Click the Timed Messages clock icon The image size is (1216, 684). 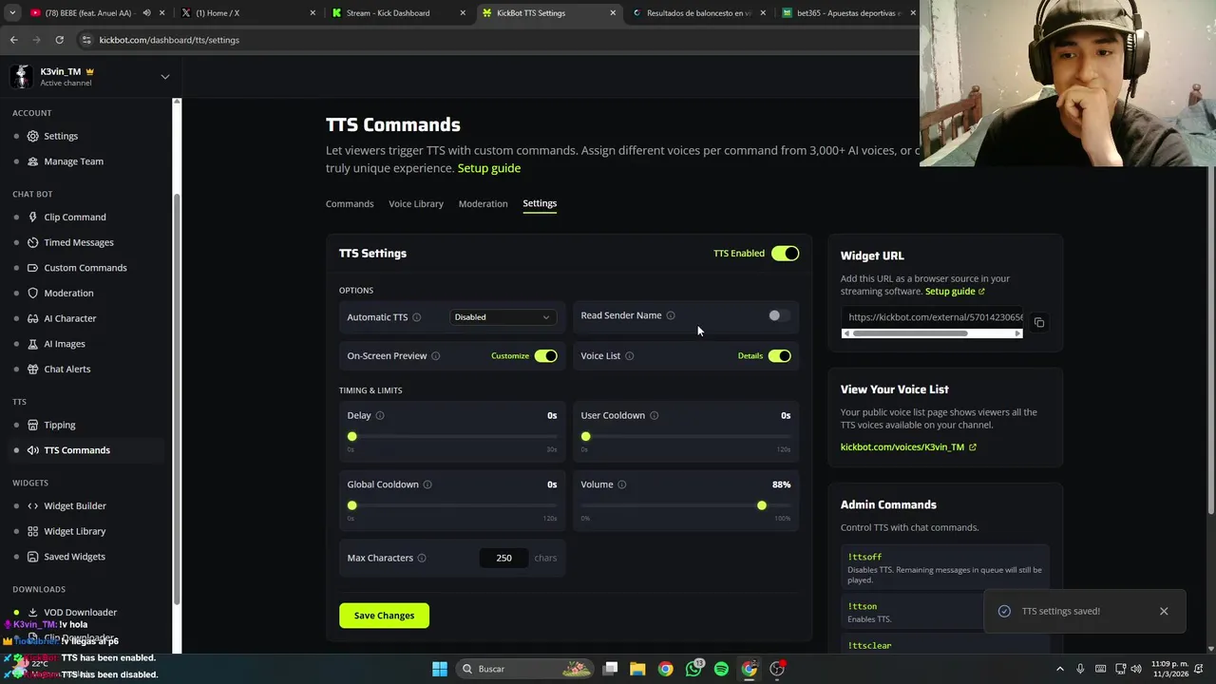click(32, 242)
